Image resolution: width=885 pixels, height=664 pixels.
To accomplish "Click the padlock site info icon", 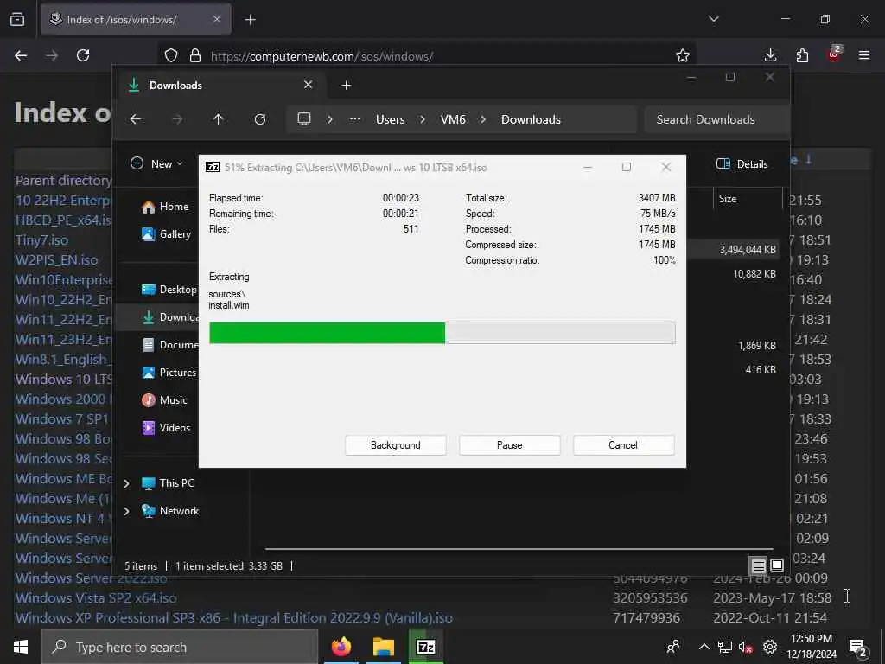I will coord(195,55).
